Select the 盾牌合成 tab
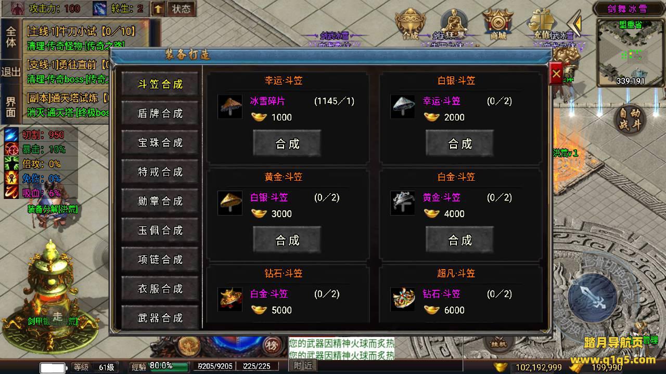This screenshot has height=374, width=666. [160, 113]
